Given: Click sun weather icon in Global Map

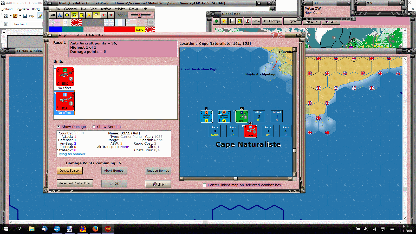Looking at the screenshot, I should click(224, 21).
